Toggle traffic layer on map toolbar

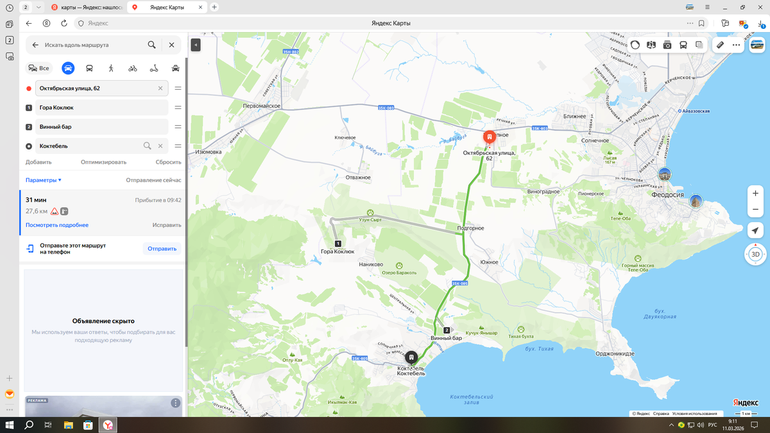click(x=635, y=45)
